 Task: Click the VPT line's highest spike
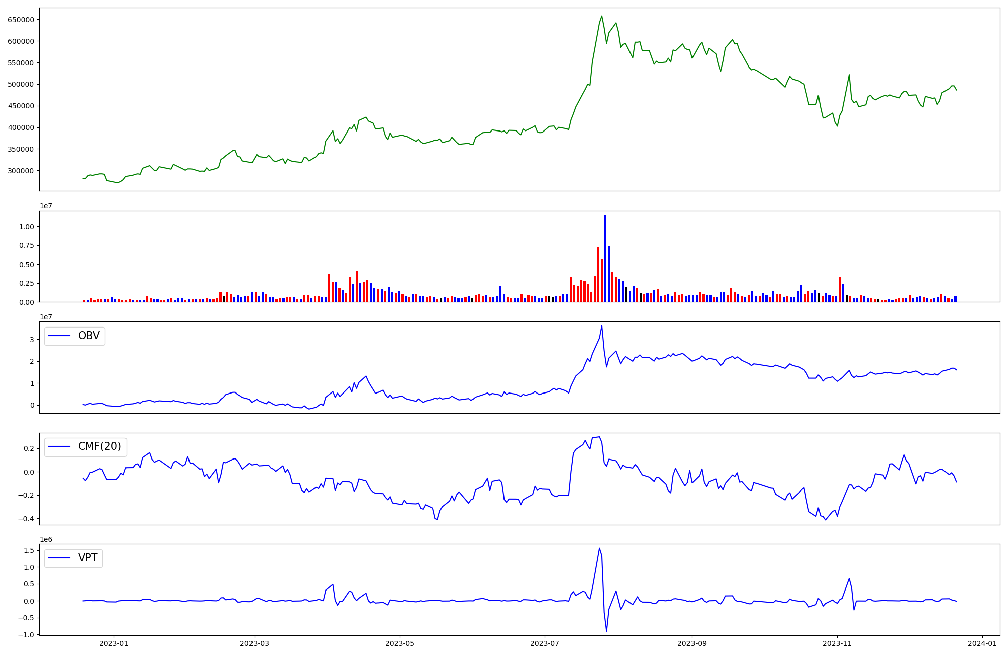click(x=599, y=549)
